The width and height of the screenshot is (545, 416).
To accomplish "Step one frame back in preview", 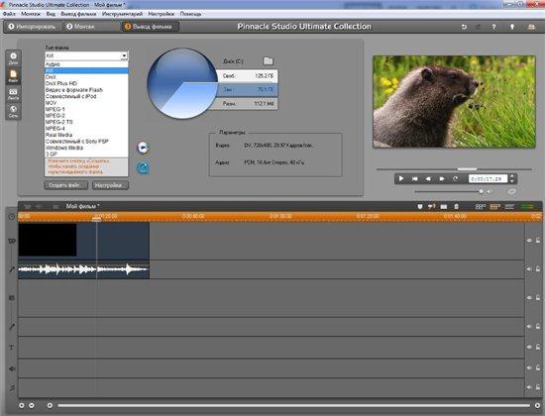I will [428, 178].
